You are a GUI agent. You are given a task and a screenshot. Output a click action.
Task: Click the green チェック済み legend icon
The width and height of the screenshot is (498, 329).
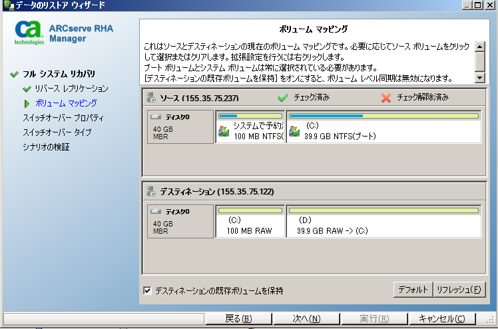[283, 97]
